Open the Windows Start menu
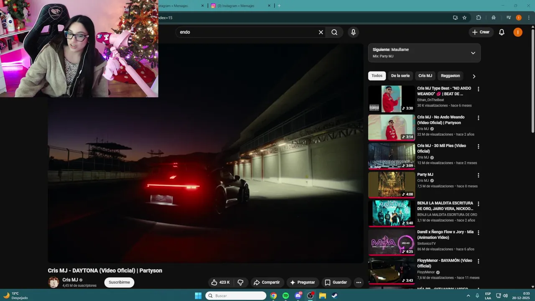The image size is (535, 301). coord(198,296)
